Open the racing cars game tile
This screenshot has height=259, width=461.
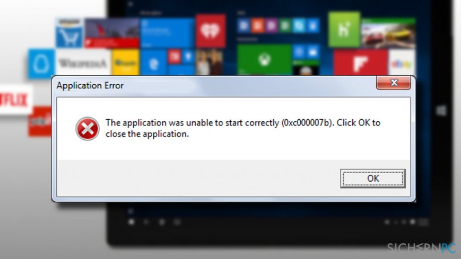[x=388, y=33]
